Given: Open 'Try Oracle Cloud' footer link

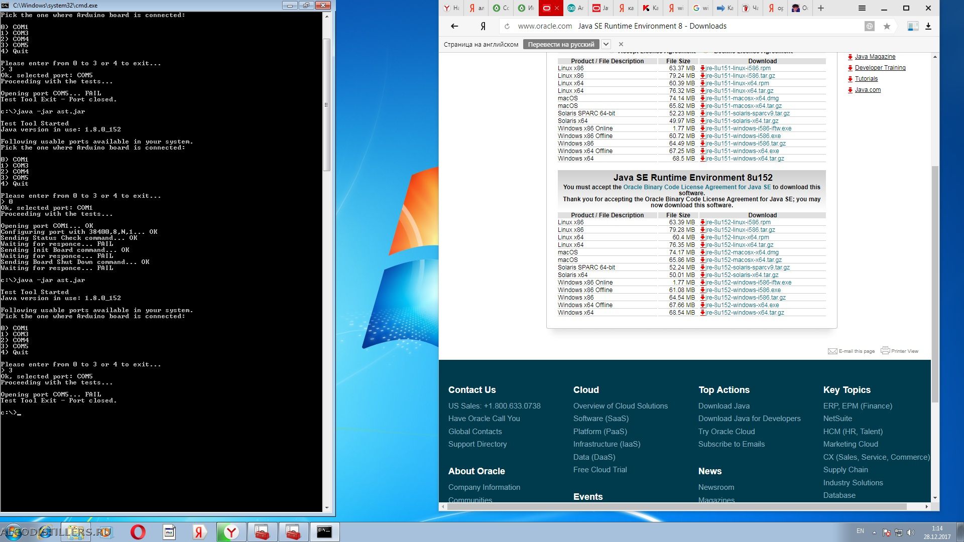Looking at the screenshot, I should [726, 432].
